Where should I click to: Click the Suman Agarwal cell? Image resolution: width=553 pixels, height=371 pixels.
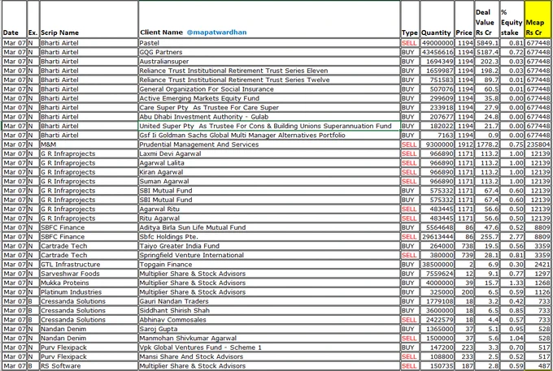(x=269, y=181)
